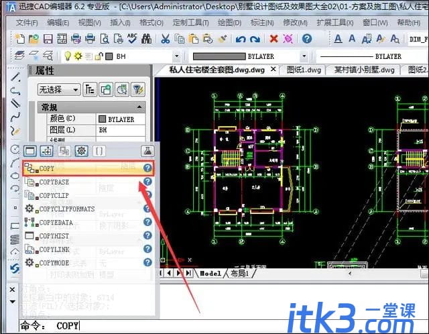This screenshot has width=429, height=334.
Task: Click the layer color swatch beside BH
Action: [x=109, y=56]
